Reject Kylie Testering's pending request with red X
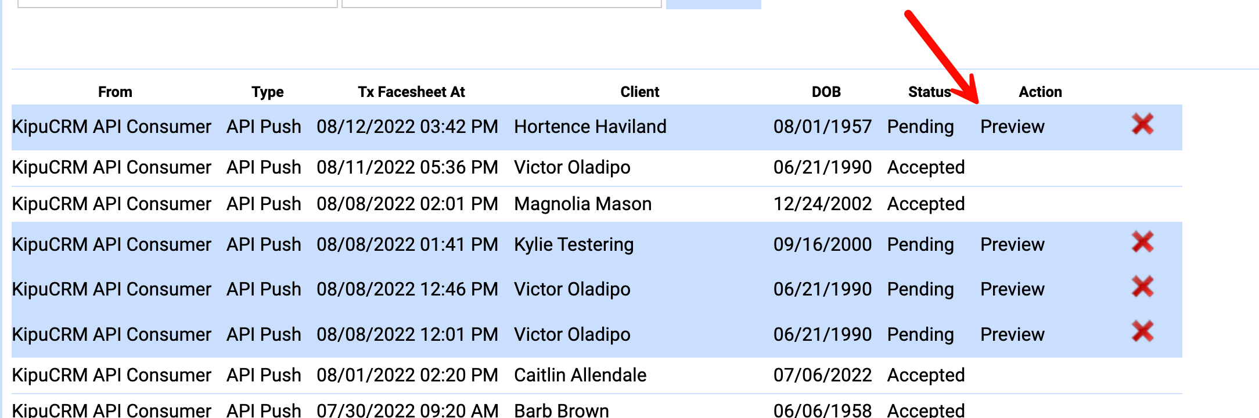 point(1142,243)
